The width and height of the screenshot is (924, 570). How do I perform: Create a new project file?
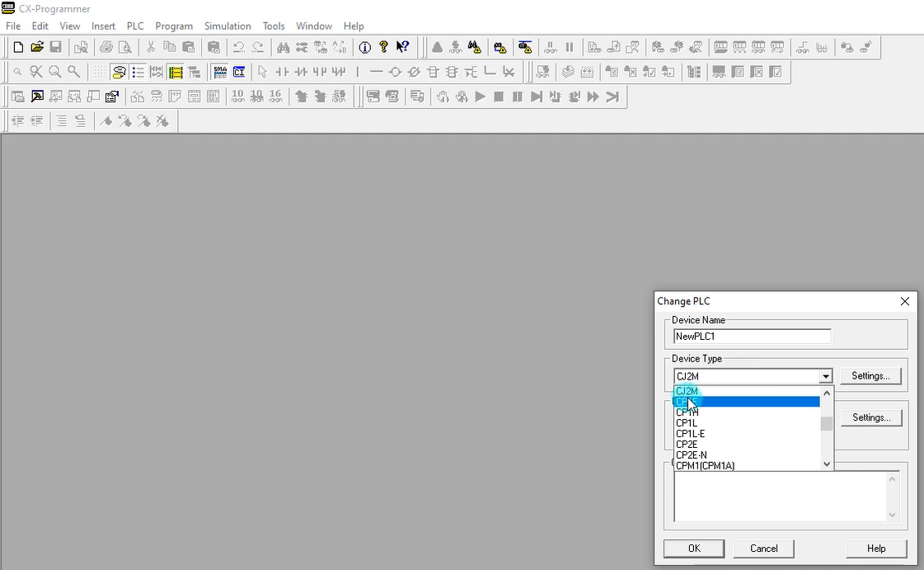[18, 47]
